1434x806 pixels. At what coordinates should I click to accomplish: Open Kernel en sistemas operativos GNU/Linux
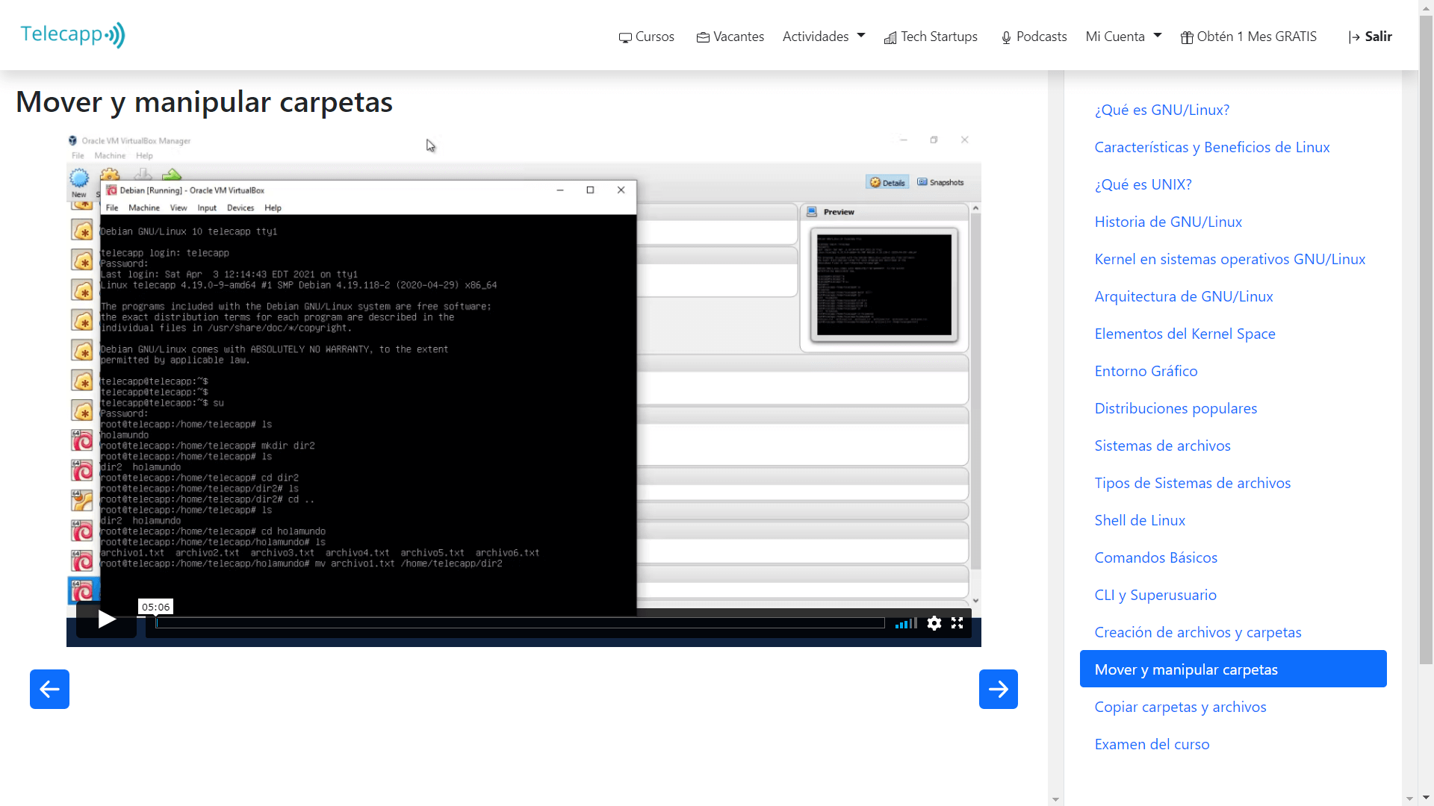(1230, 259)
